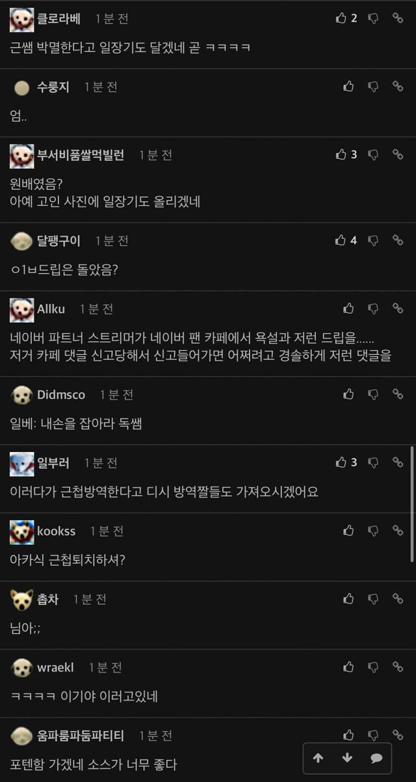The height and width of the screenshot is (782, 416).
Task: Open comment box via speech bubble button
Action: [376, 758]
